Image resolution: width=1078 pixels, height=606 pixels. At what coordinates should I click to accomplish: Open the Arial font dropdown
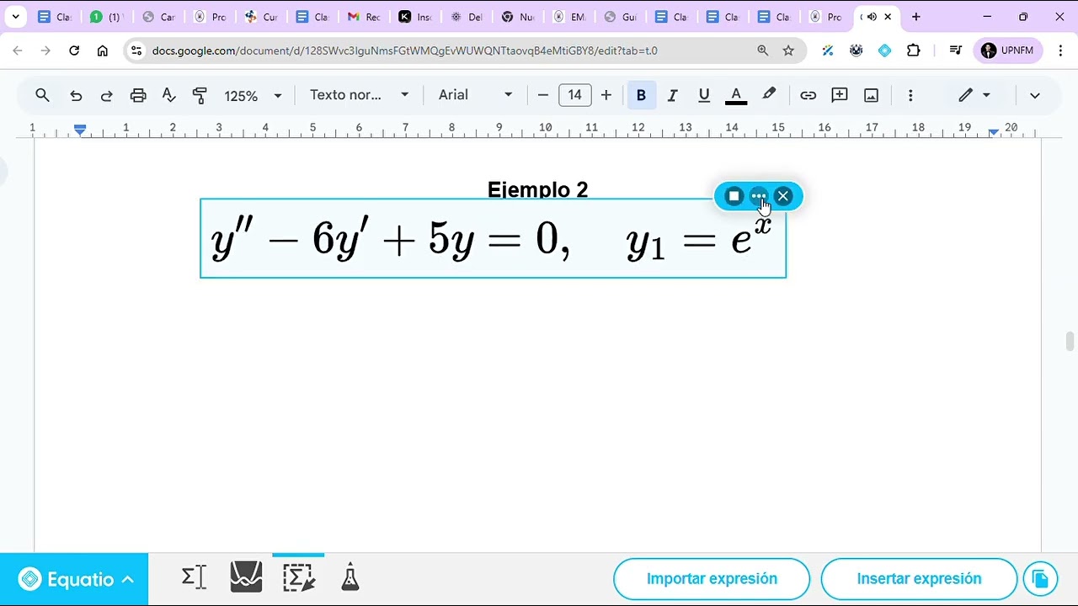pos(475,95)
